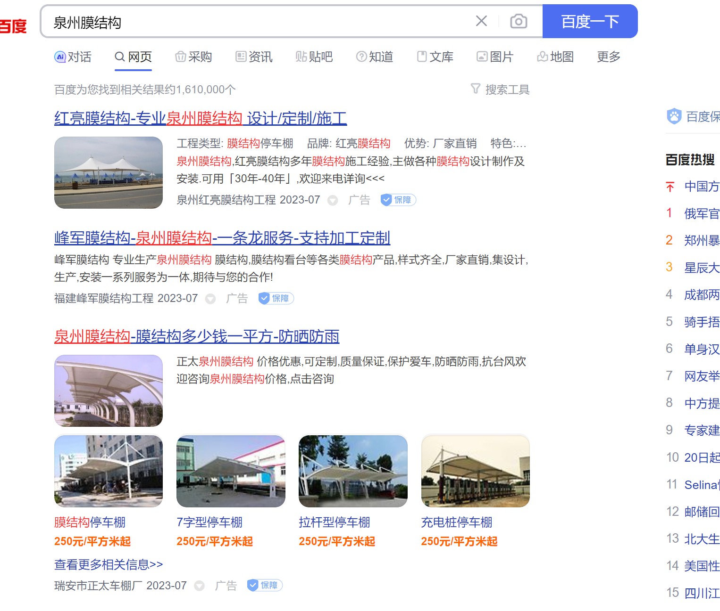Switch to the 对话 AI tab
720x611 pixels.
73,57
